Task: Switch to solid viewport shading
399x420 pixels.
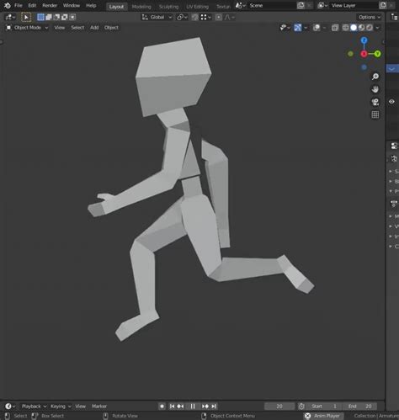Action: coord(354,28)
